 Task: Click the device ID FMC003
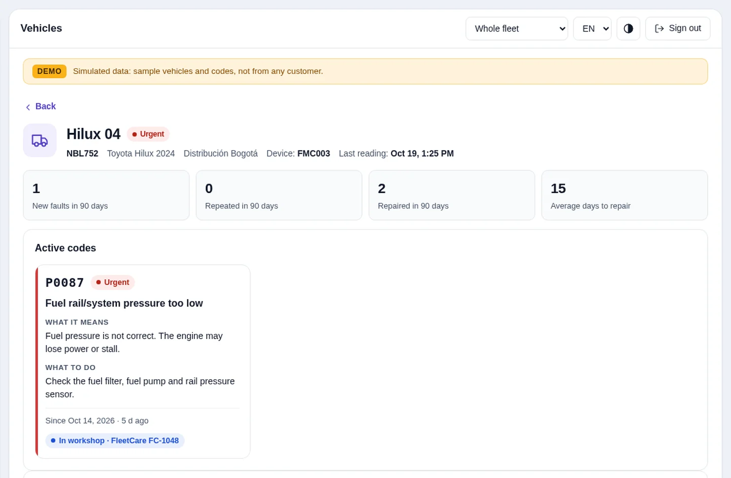314,154
